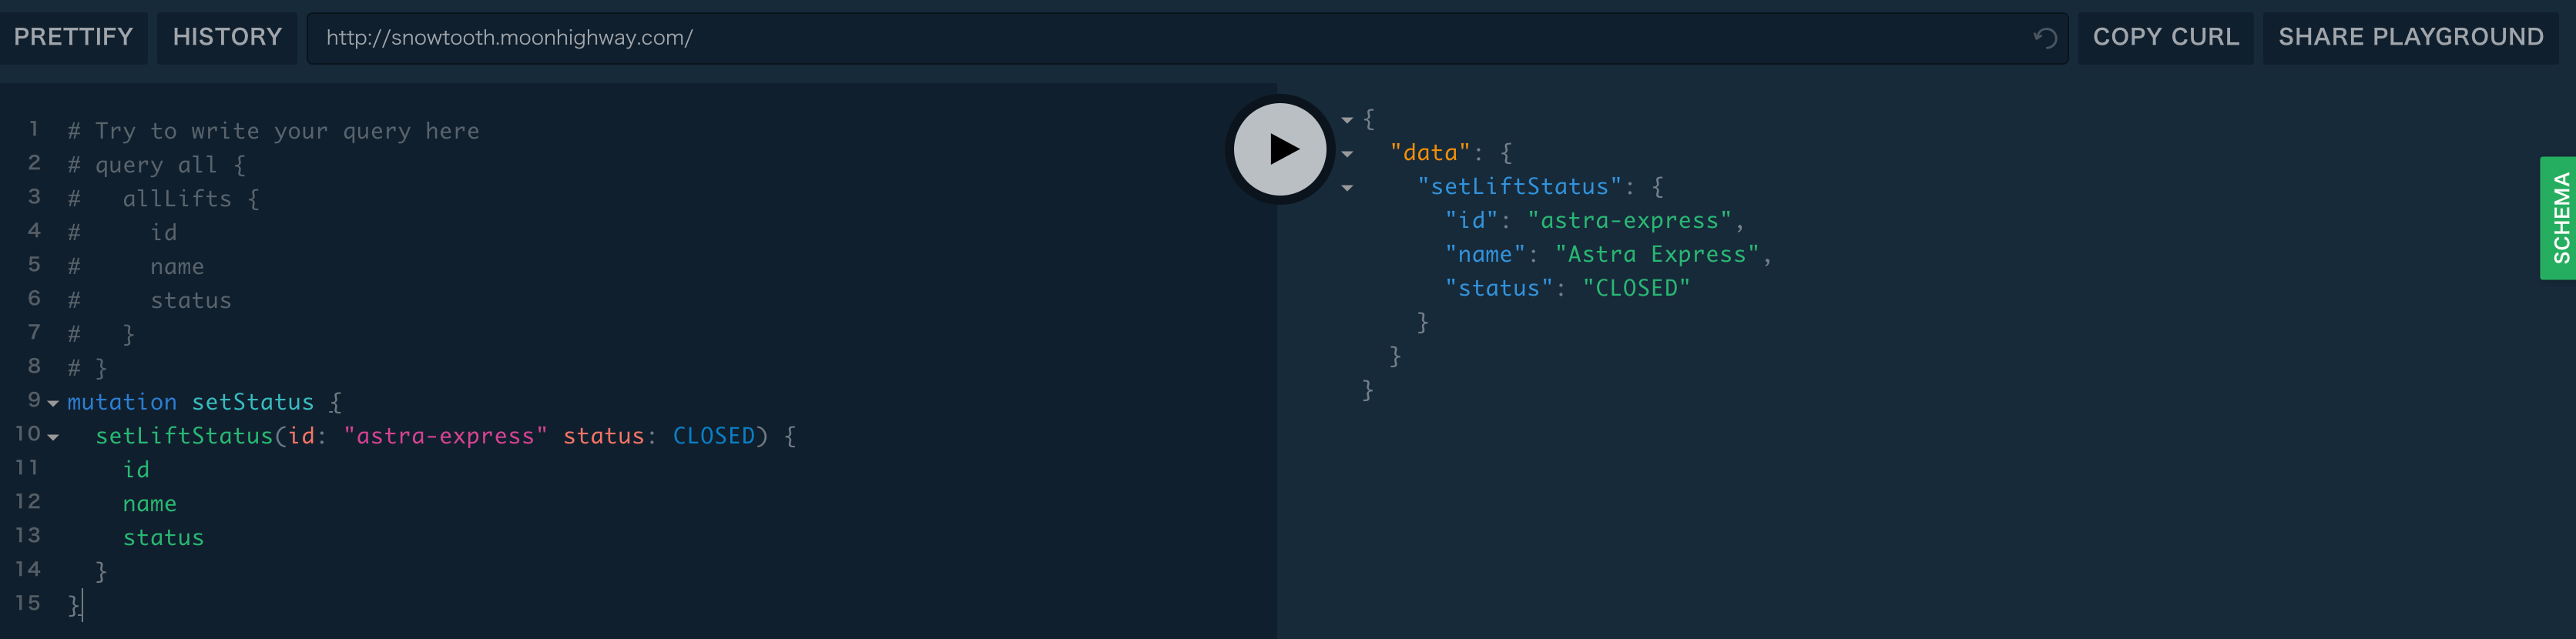
Task: Click the status field on line 13
Action: [163, 538]
